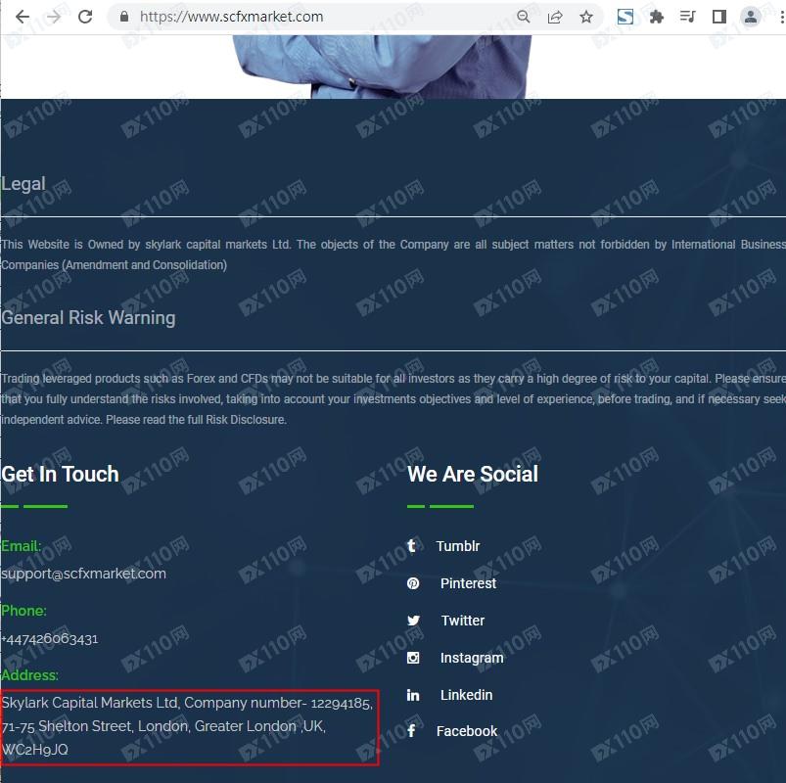The image size is (786, 783).
Task: Click the +447426063431 phone number
Action: pos(50,638)
